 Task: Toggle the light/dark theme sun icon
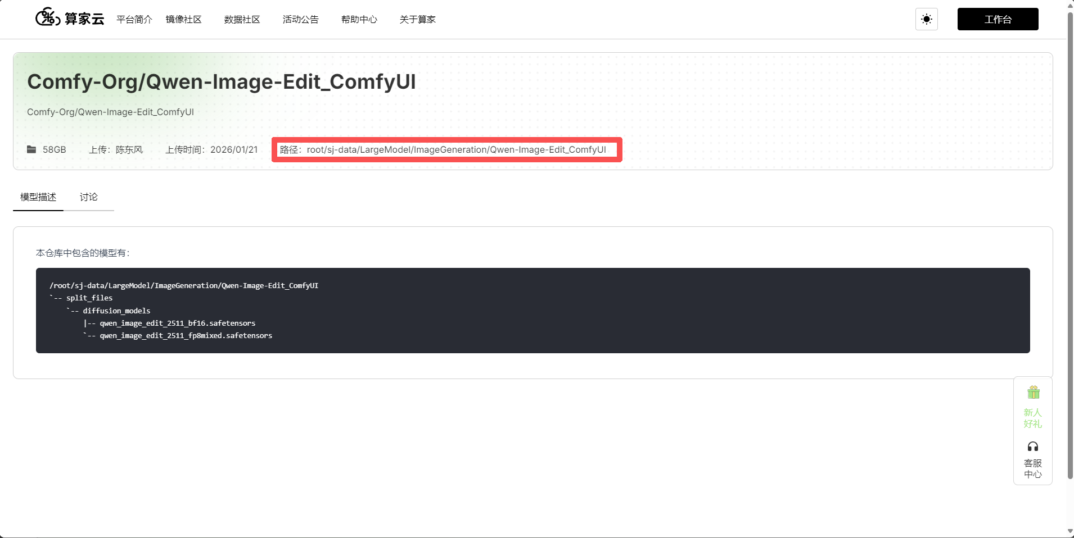(x=927, y=19)
